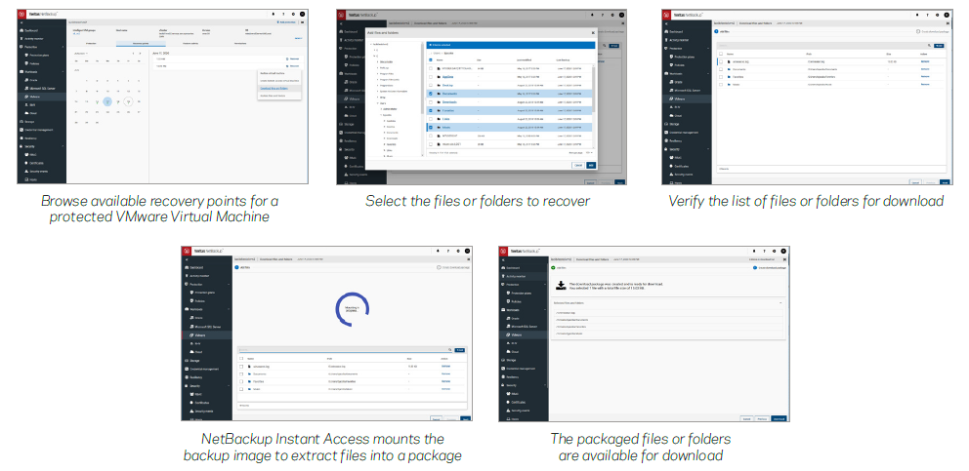Check the AppData folder checkbox in the dialog
The image size is (969, 471).
pyautogui.click(x=431, y=76)
